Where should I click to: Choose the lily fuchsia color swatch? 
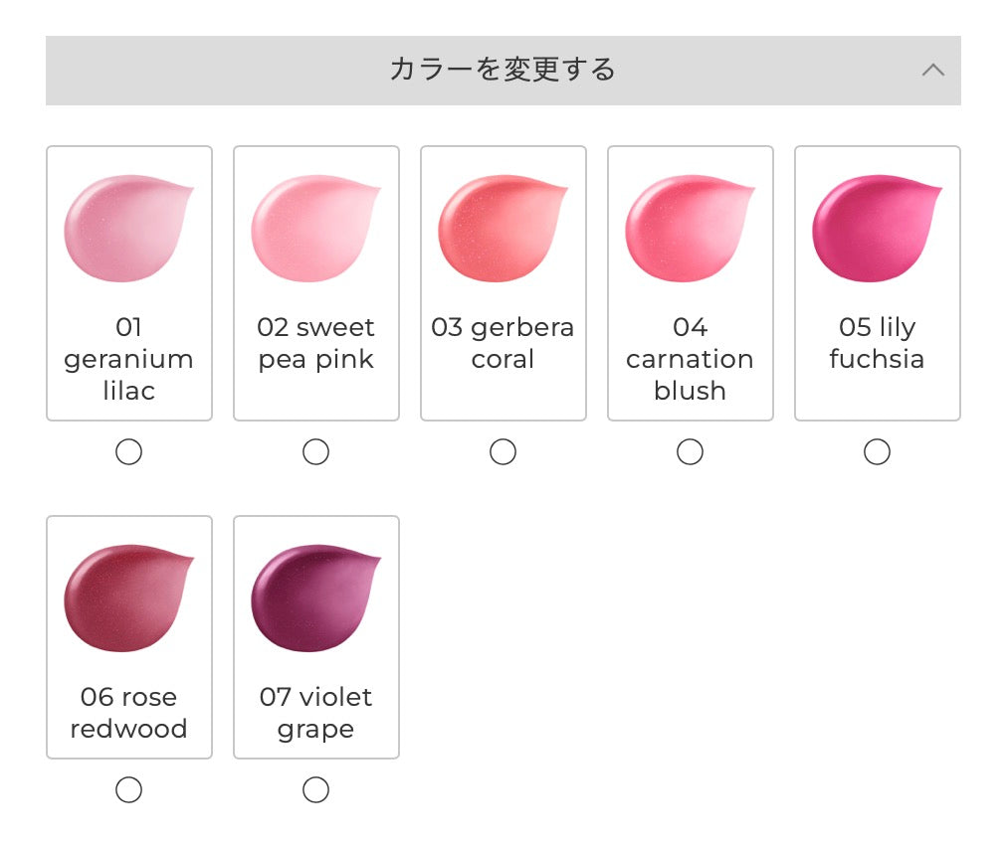(x=875, y=228)
